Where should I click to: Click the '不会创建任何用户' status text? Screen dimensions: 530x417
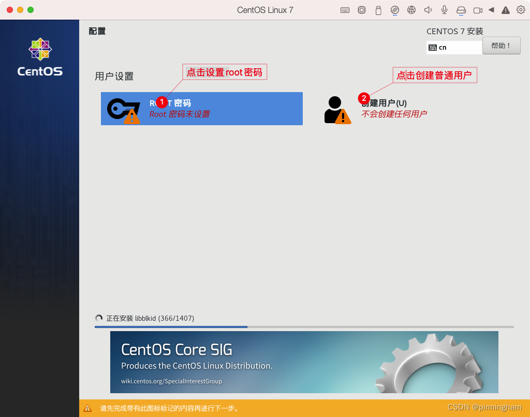coord(394,114)
